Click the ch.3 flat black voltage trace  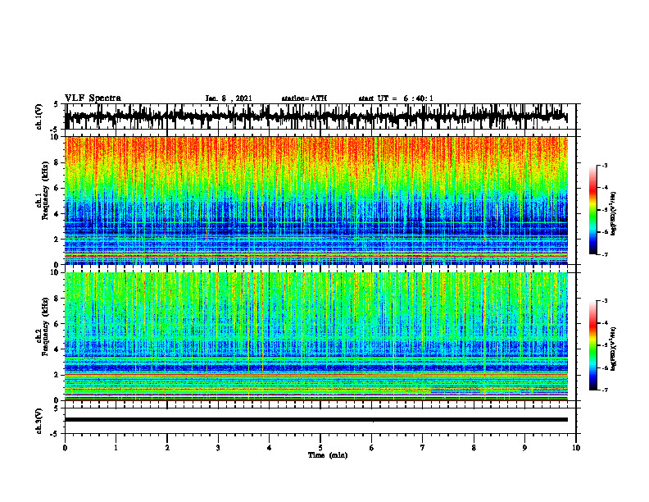pyautogui.click(x=316, y=420)
